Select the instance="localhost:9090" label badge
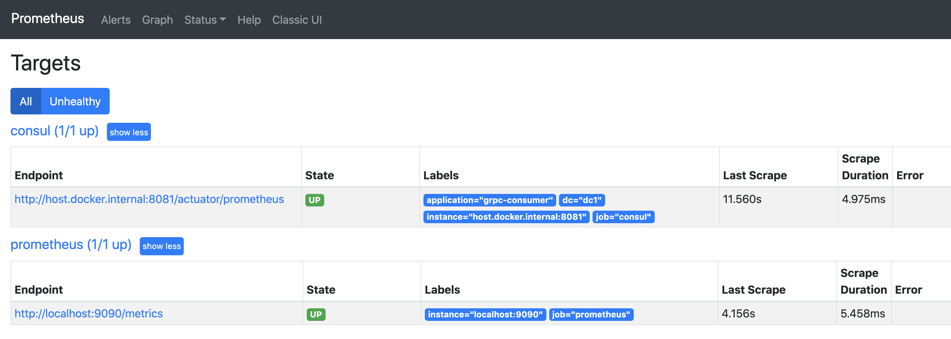 486,314
